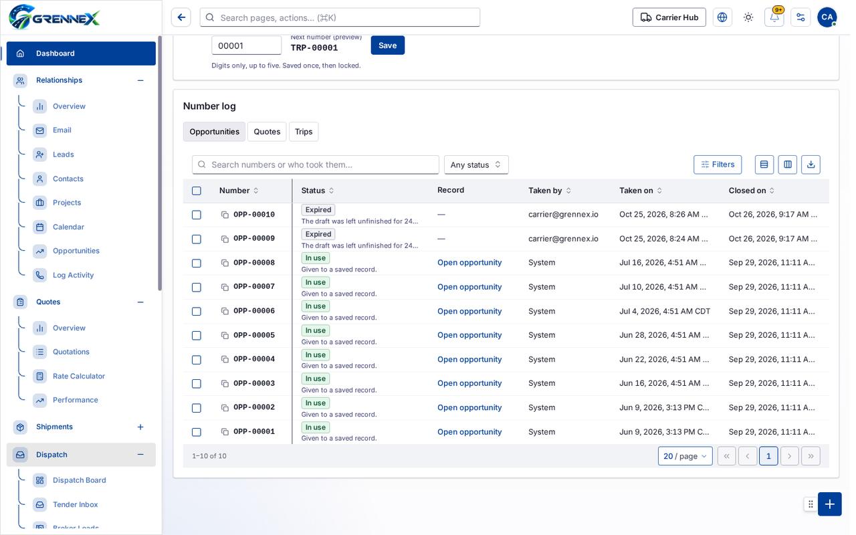Viewport: 856px width, 535px height.
Task: Sort by the Taken on column
Action: click(x=641, y=191)
